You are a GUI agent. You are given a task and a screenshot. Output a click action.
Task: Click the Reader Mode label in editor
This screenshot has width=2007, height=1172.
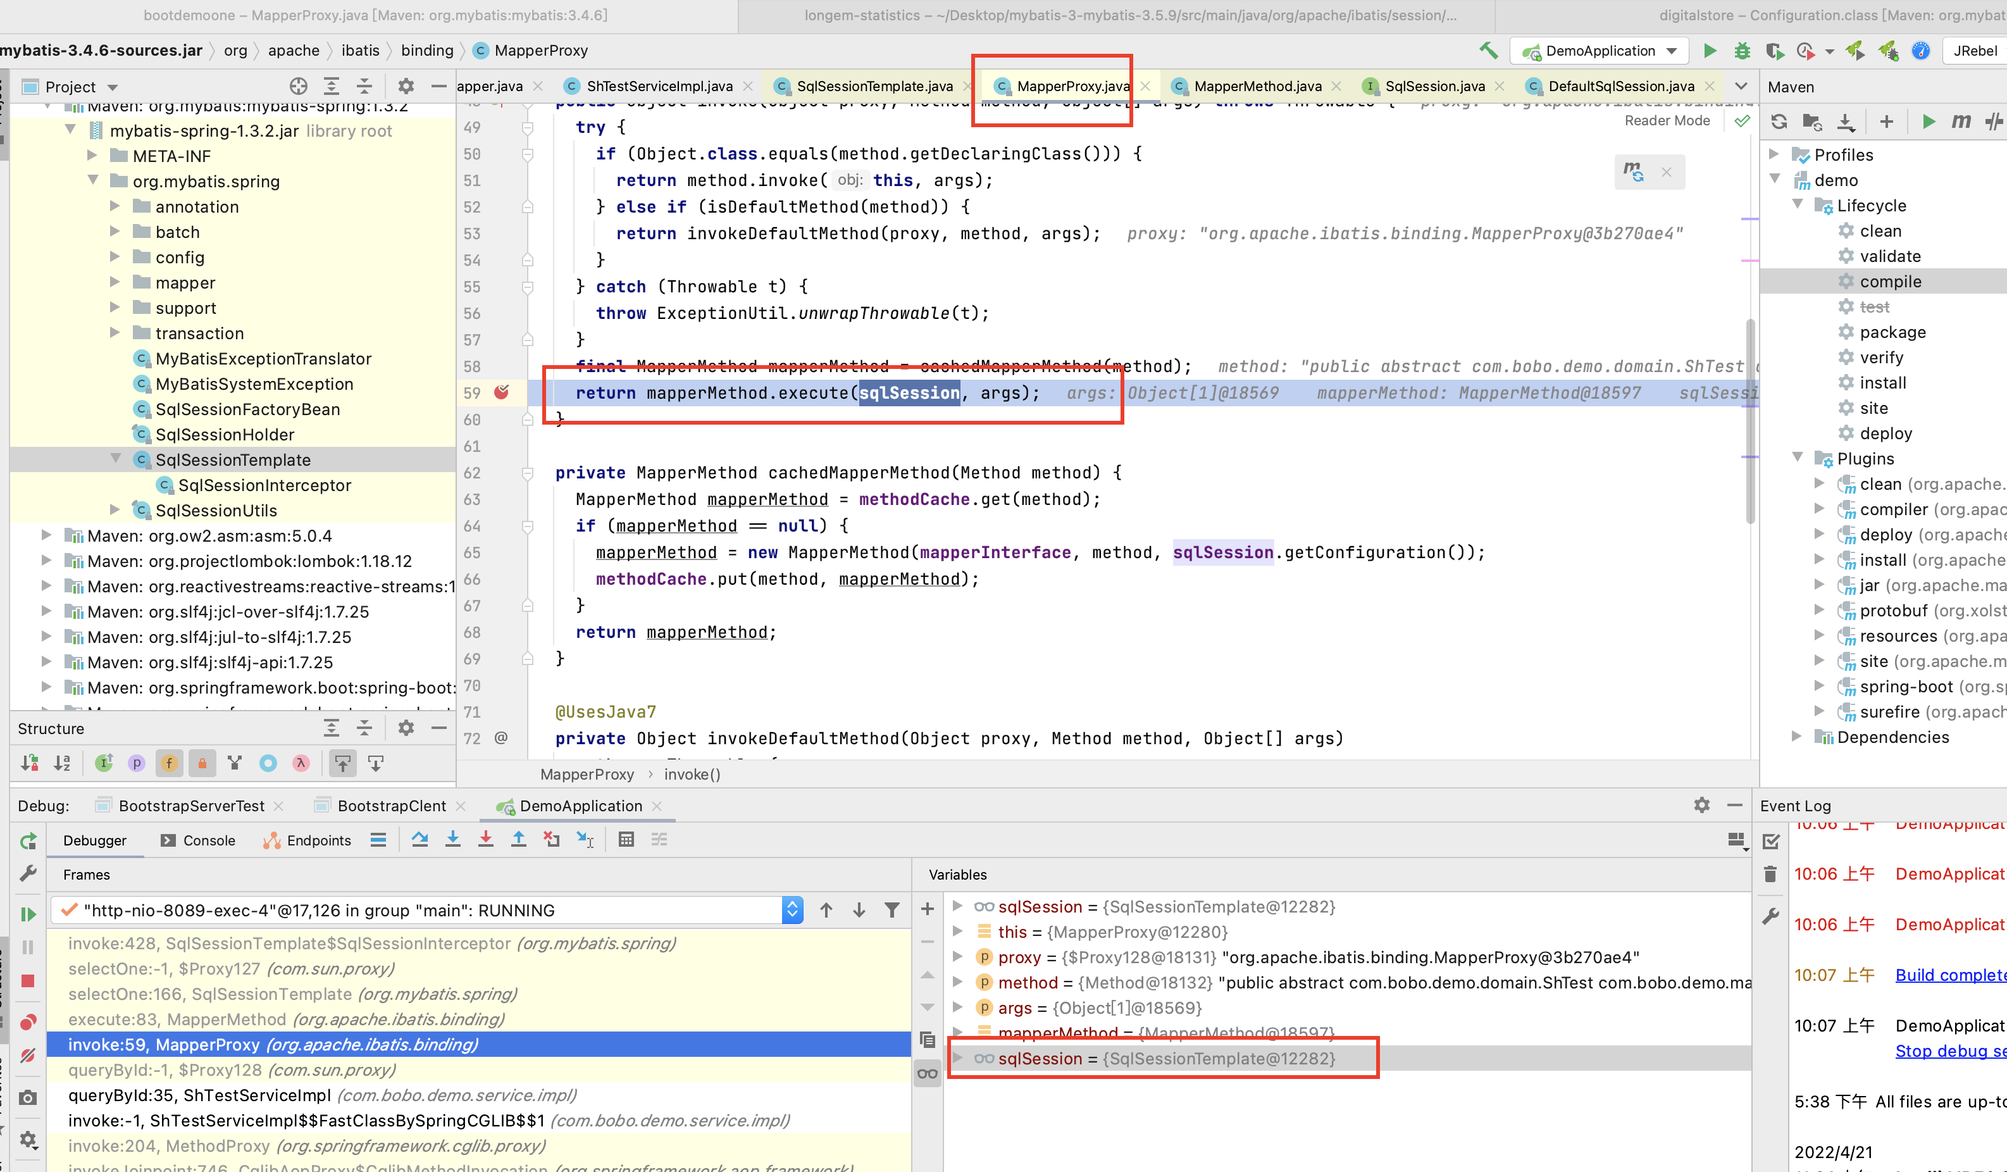point(1667,120)
